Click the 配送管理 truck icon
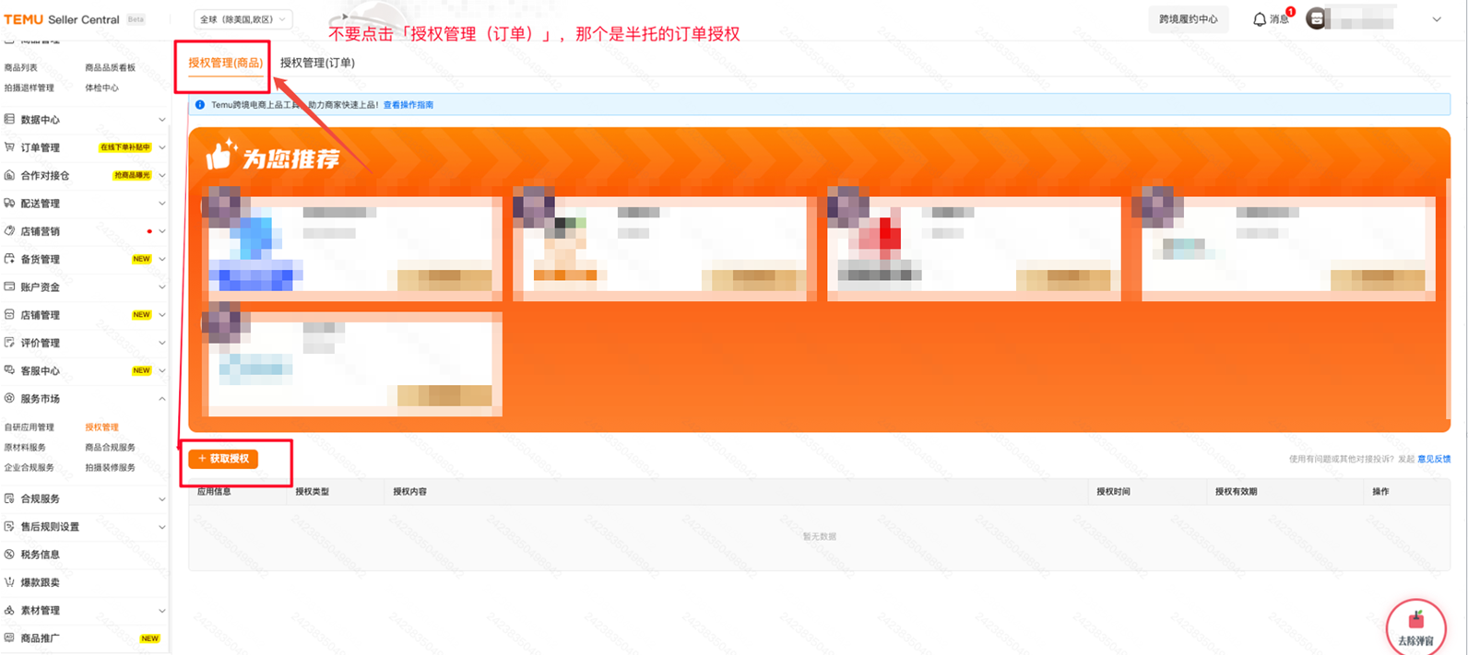Image resolution: width=1468 pixels, height=655 pixels. pyautogui.click(x=9, y=204)
